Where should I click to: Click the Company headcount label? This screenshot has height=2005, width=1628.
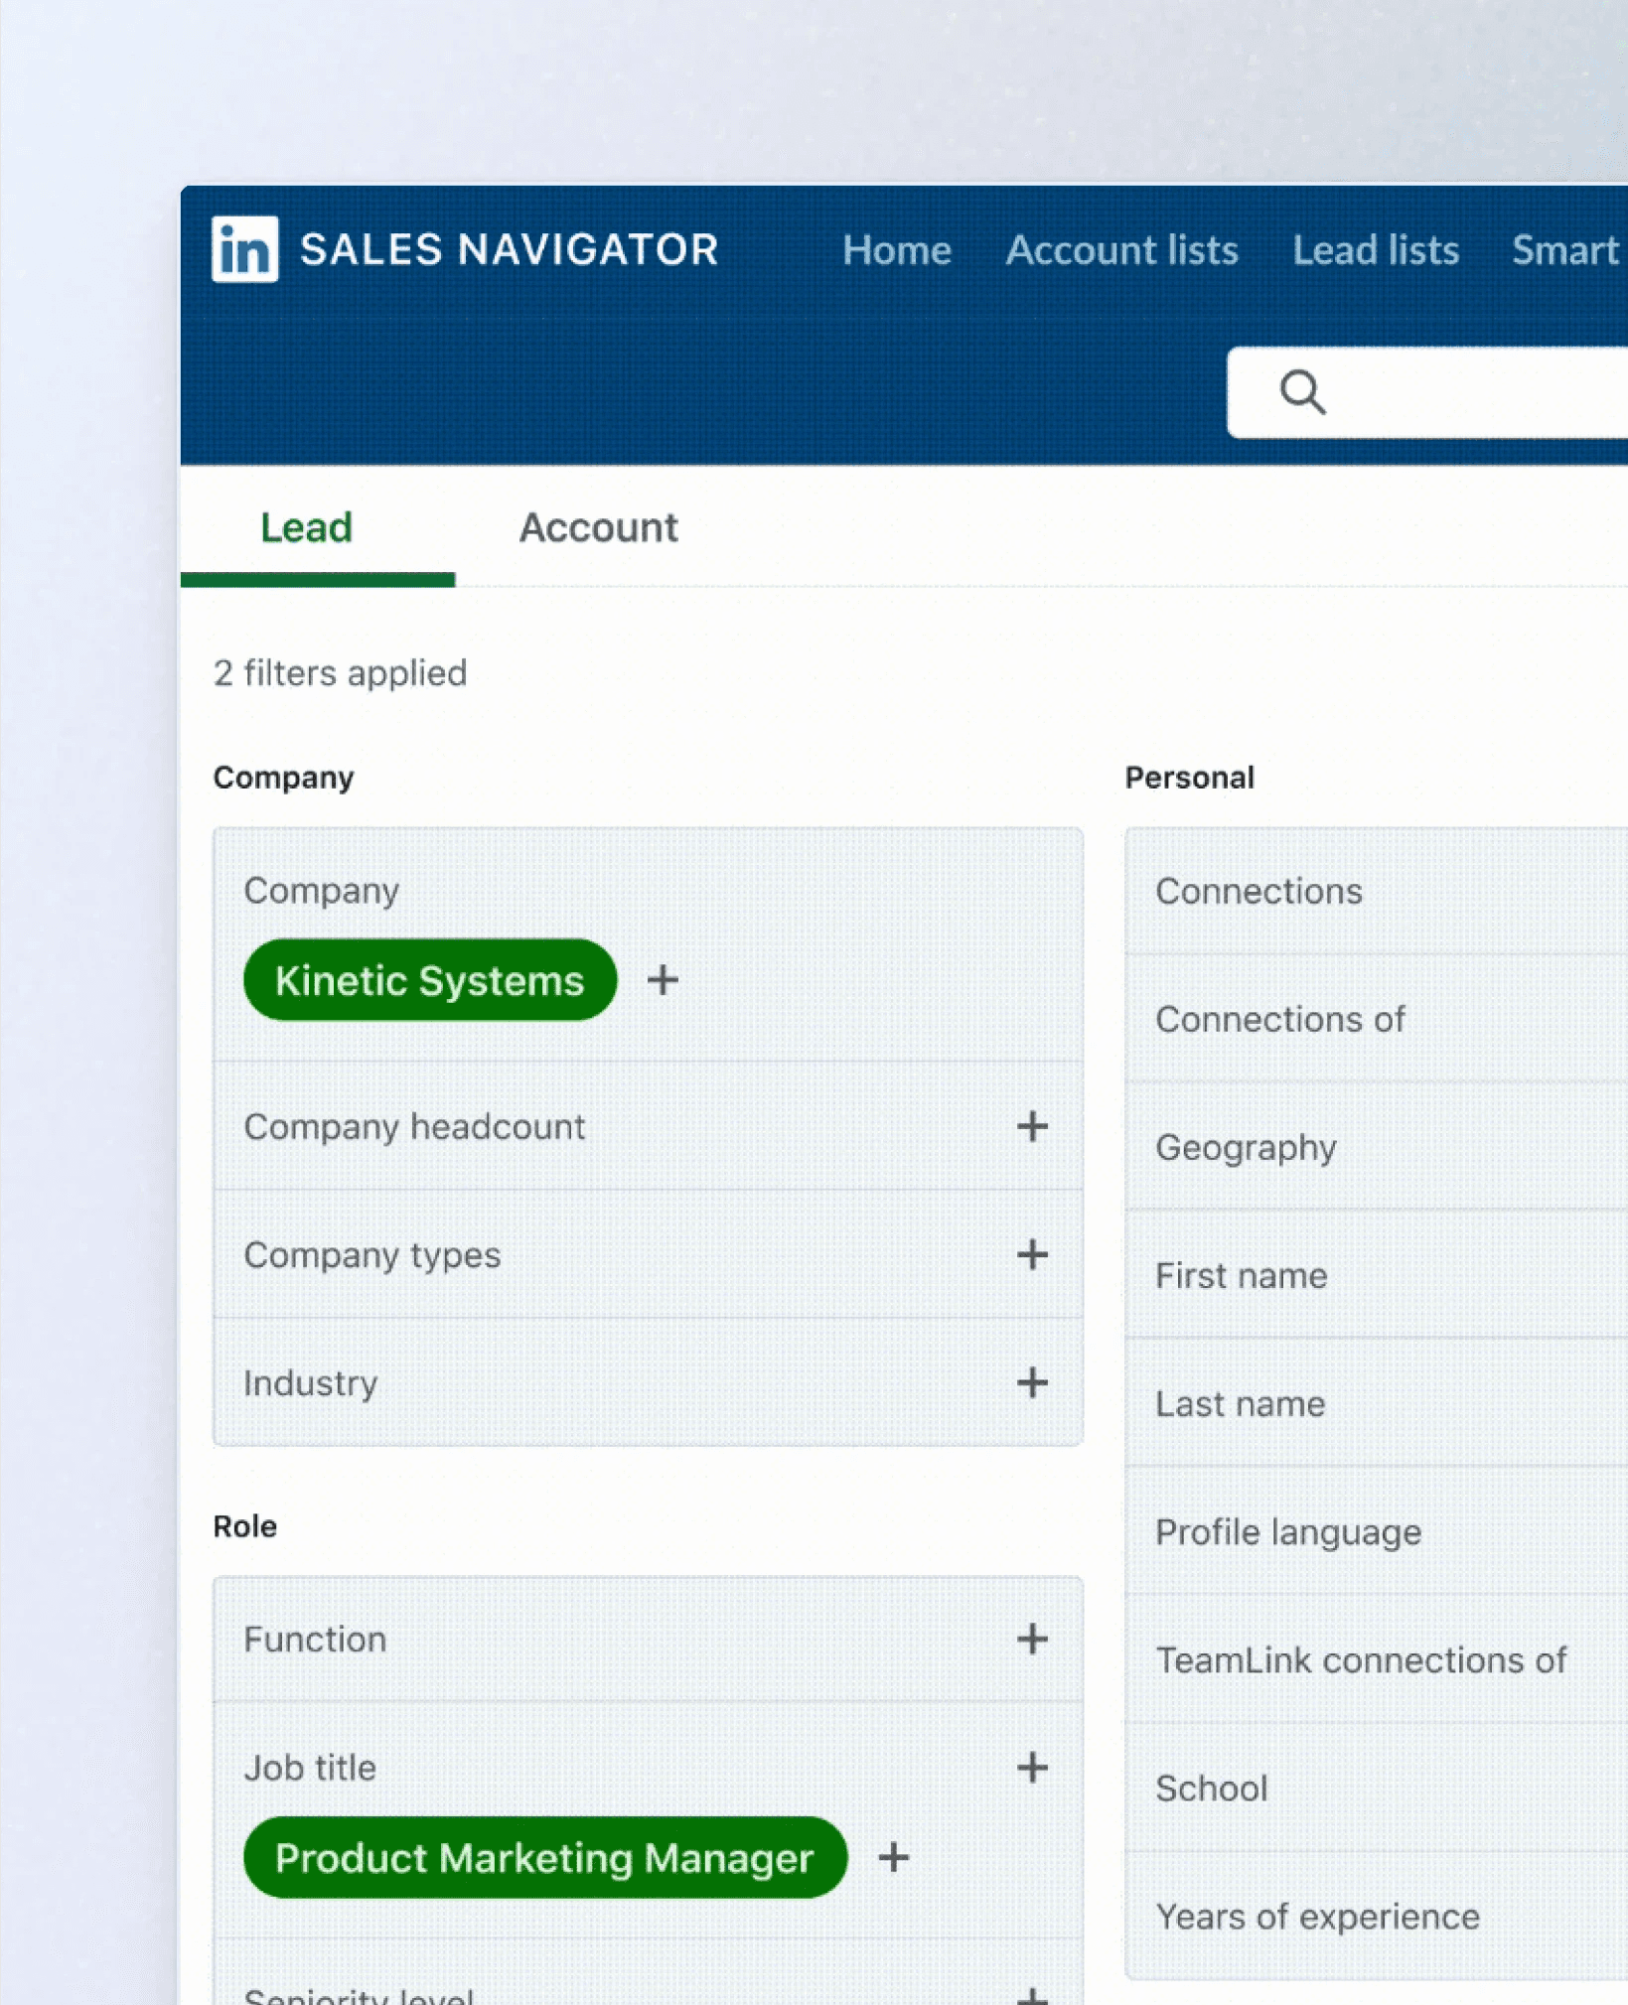click(x=414, y=1127)
